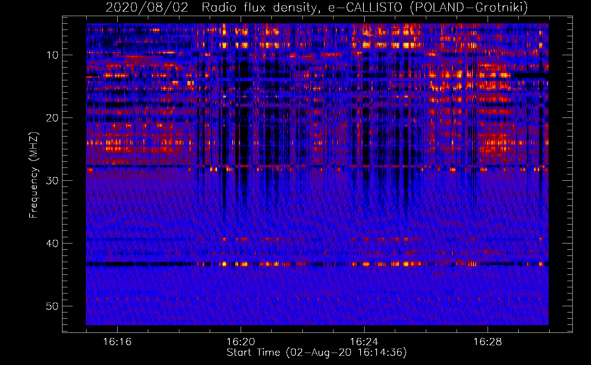Click the '30' frequency tick label
This screenshot has height=365, width=591.
tap(52, 181)
